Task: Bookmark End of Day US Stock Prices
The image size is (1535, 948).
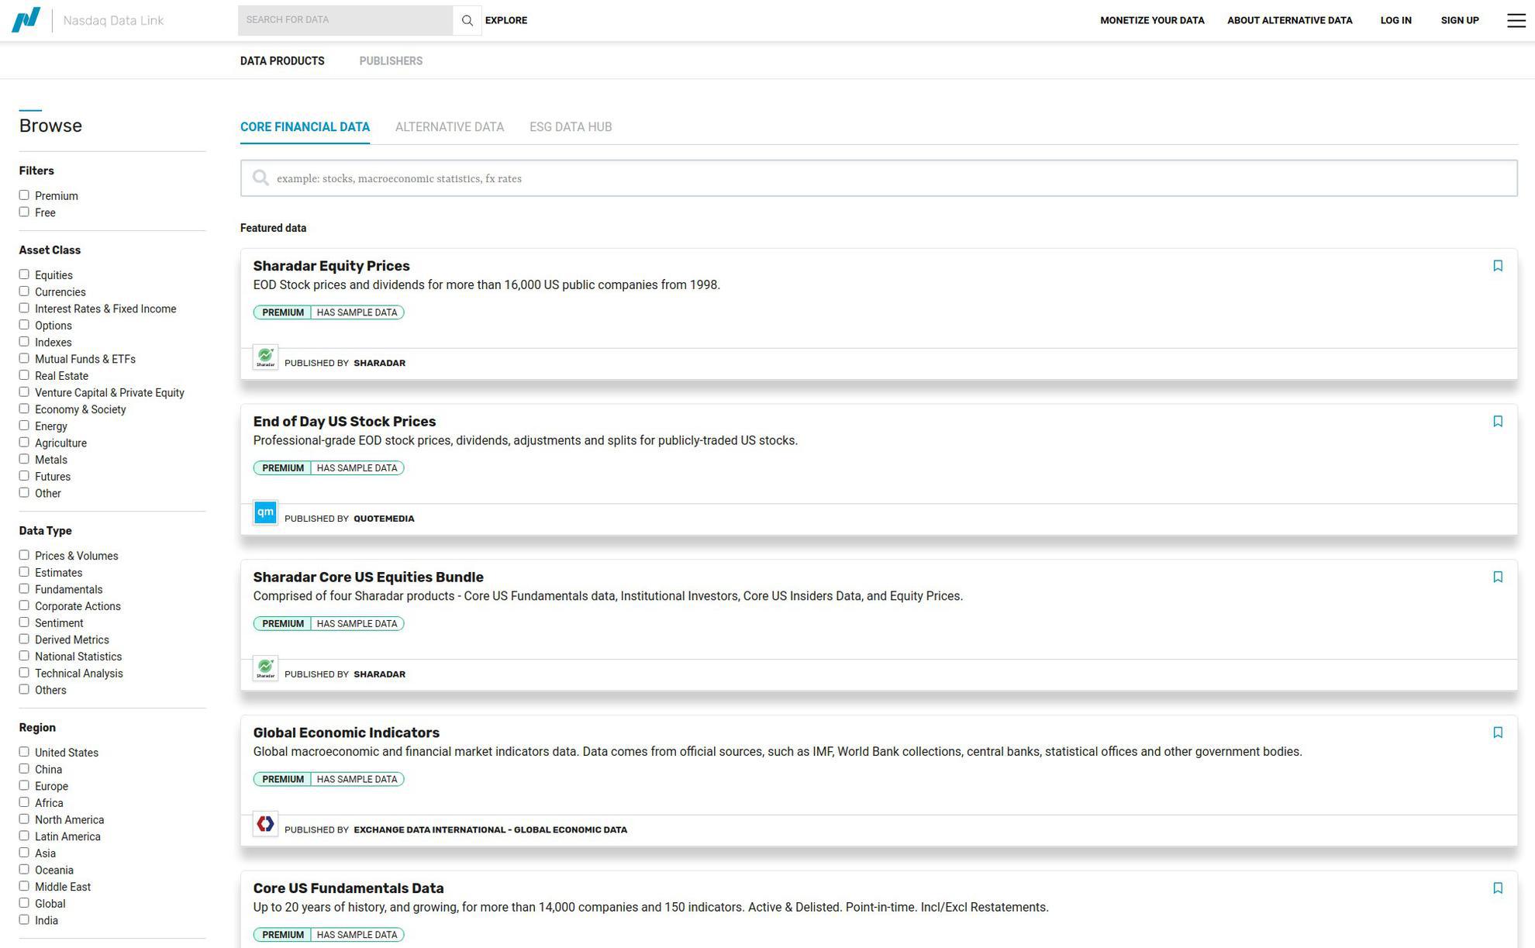Action: point(1497,422)
